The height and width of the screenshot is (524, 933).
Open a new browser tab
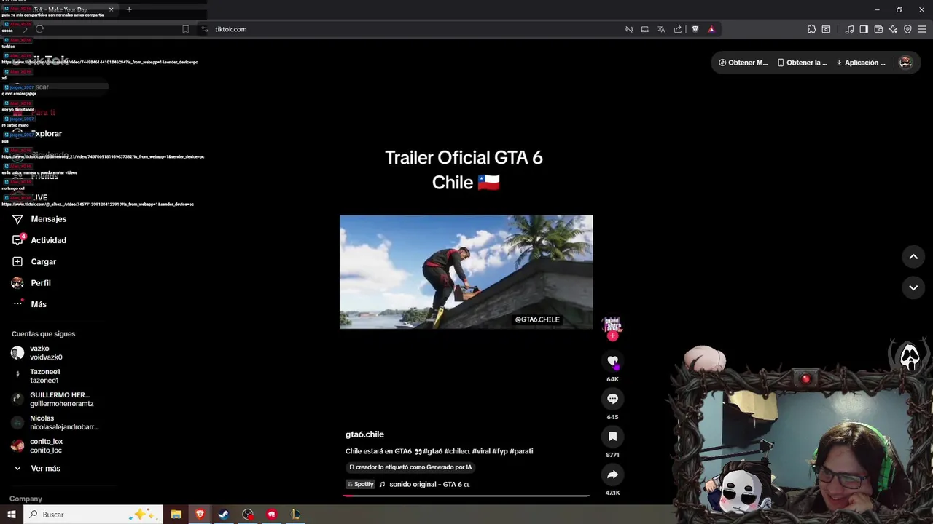[129, 9]
